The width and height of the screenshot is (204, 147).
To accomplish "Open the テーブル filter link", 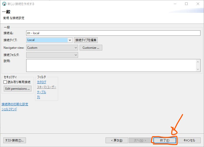I will 42,92.
